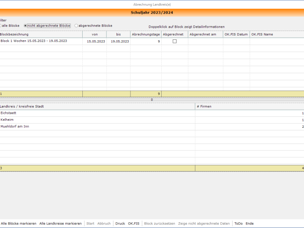The height and width of the screenshot is (228, 304).
Task: Tick the Abgerechnet checkbox for Block 1
Action: click(174, 41)
